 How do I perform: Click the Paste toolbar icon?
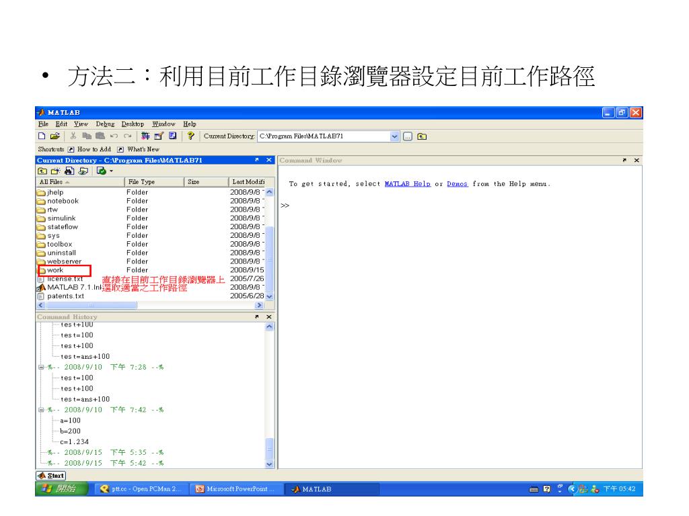[100, 136]
